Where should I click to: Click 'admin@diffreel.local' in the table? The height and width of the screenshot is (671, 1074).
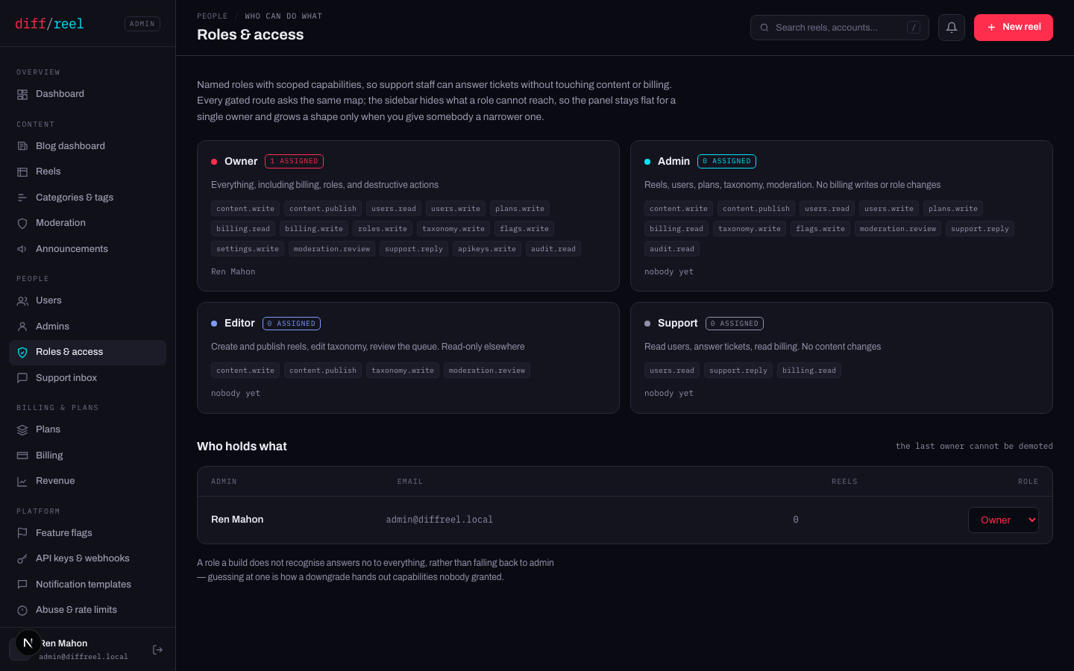(439, 520)
